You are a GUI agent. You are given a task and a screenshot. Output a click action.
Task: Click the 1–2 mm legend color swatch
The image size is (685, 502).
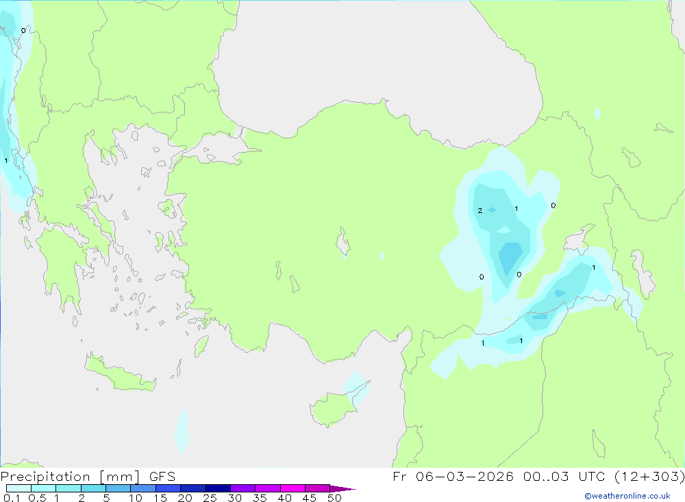pos(68,488)
